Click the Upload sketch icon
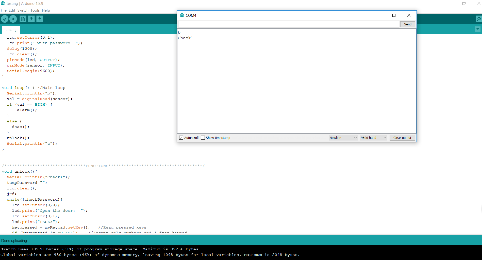Viewport: 482px width, 260px height. pos(13,19)
